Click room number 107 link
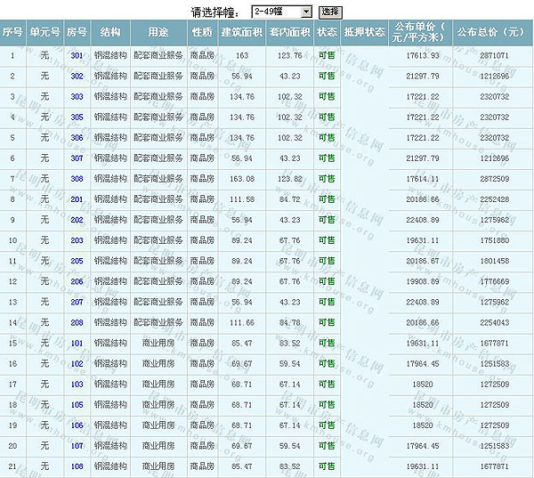This screenshot has height=478, width=534. pyautogui.click(x=77, y=445)
